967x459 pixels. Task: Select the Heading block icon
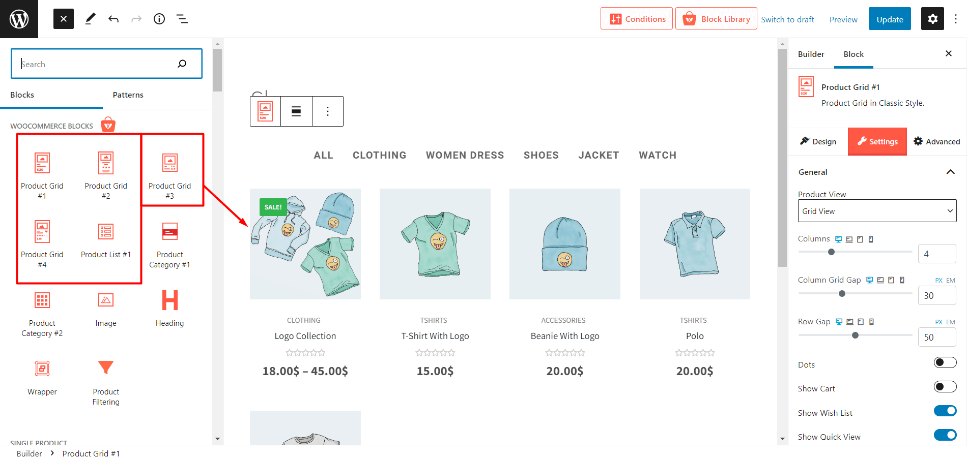click(x=169, y=300)
